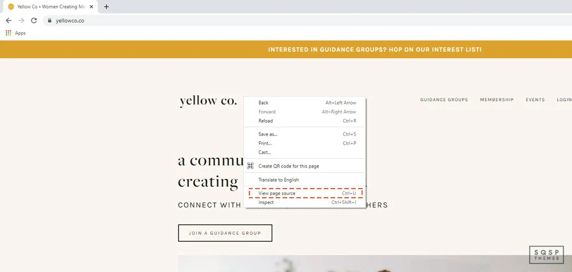Image resolution: width=572 pixels, height=272 pixels.
Task: Click the browser Forward arrow button
Action: [21, 21]
